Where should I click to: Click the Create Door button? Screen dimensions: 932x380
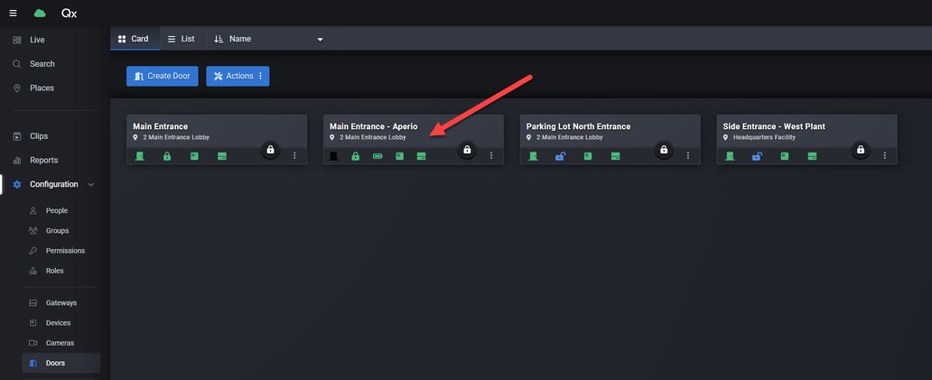[162, 76]
